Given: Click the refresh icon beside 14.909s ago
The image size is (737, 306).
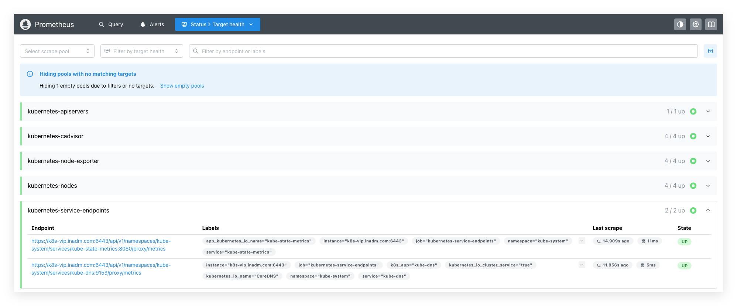Looking at the screenshot, I should (x=599, y=241).
